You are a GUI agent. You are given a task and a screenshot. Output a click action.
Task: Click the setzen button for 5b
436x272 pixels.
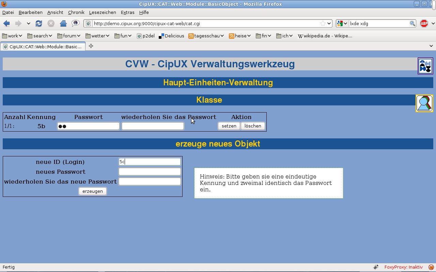coord(229,126)
